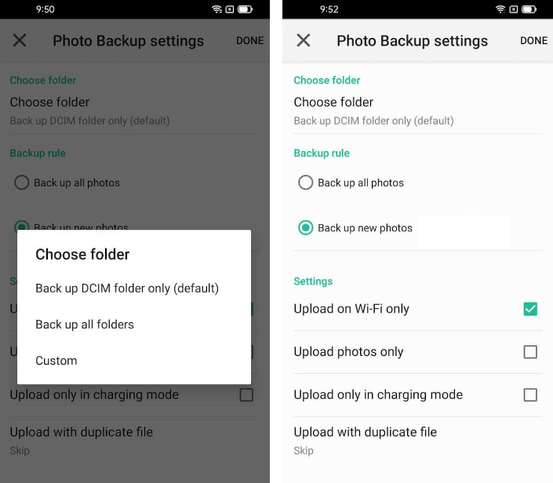Tap DONE on the right screen
Viewport: 553px width, 483px height.
pyautogui.click(x=533, y=41)
